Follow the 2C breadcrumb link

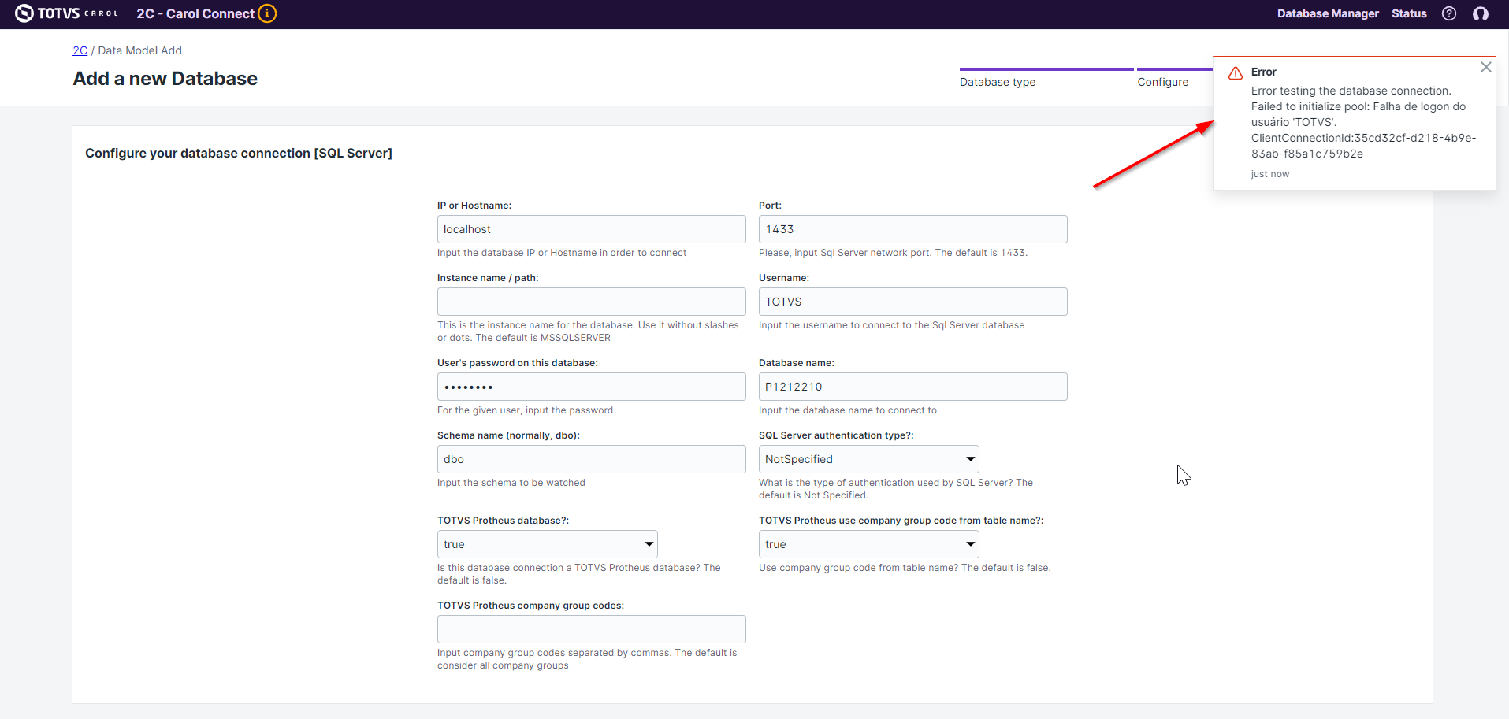[80, 50]
